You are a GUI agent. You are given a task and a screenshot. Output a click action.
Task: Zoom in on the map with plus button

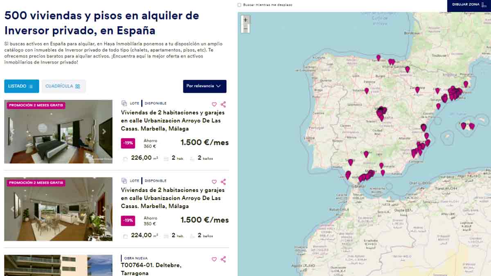tap(245, 20)
